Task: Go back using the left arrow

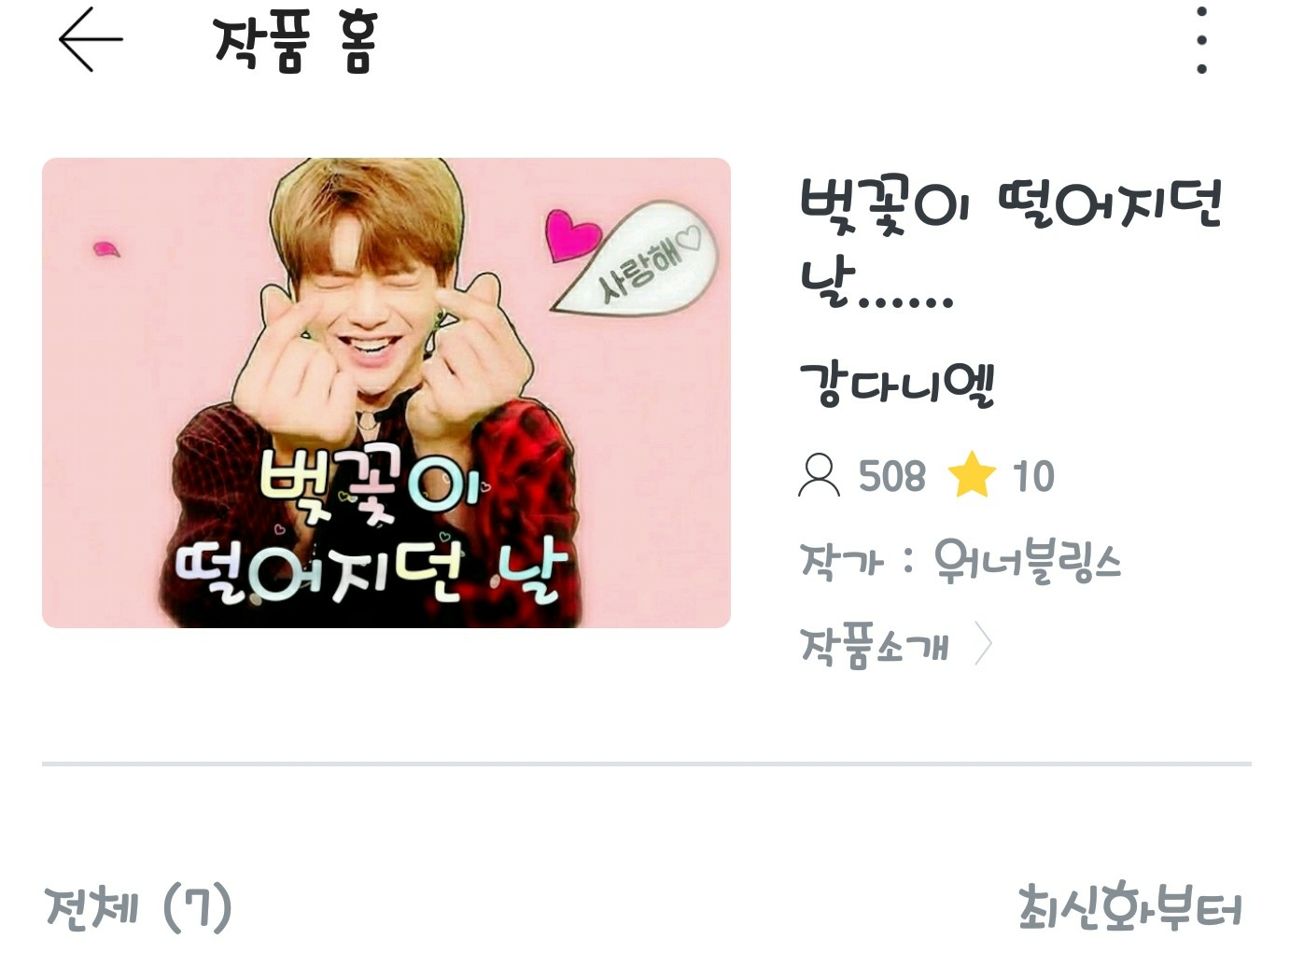Action: pos(91,39)
